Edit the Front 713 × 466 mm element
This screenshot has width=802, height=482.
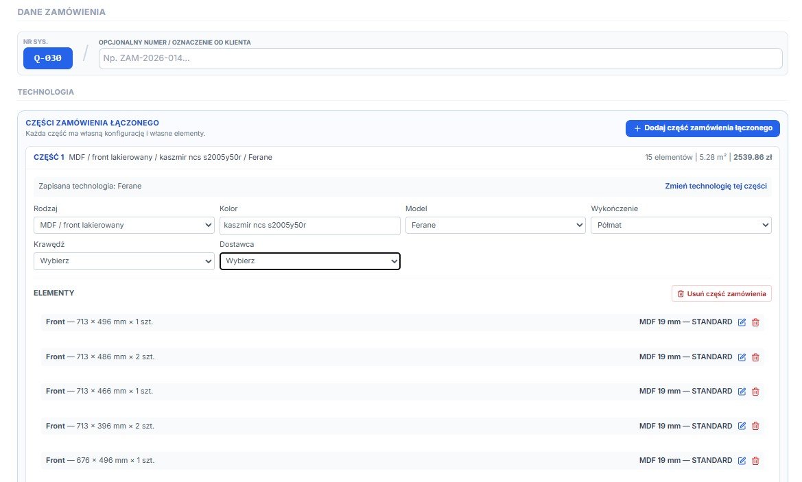pos(742,391)
